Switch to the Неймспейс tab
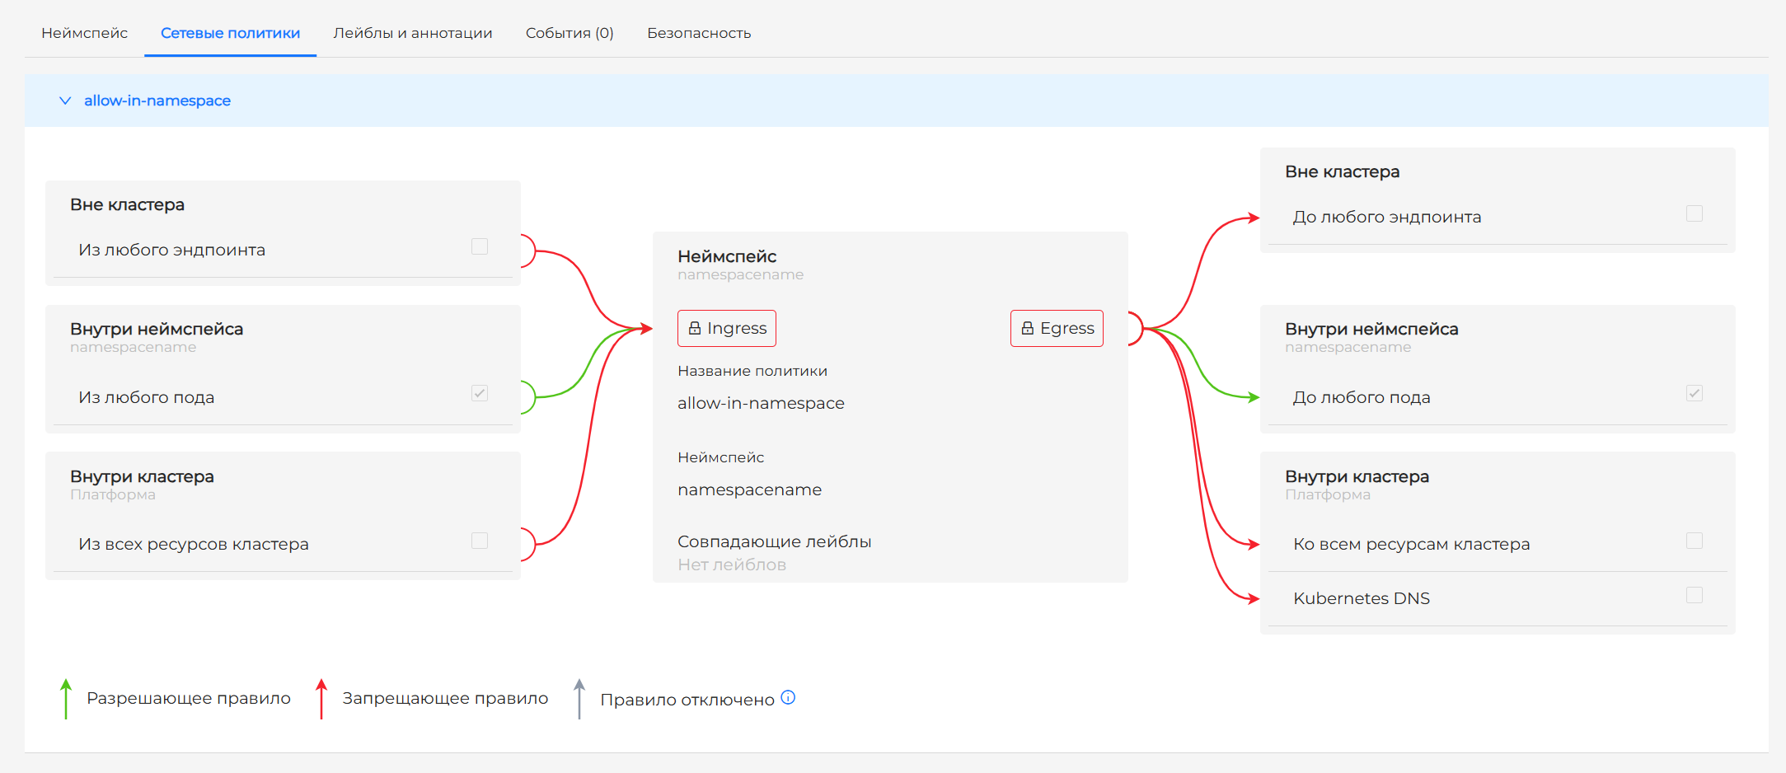Screen dimensions: 1786x773 click(84, 33)
